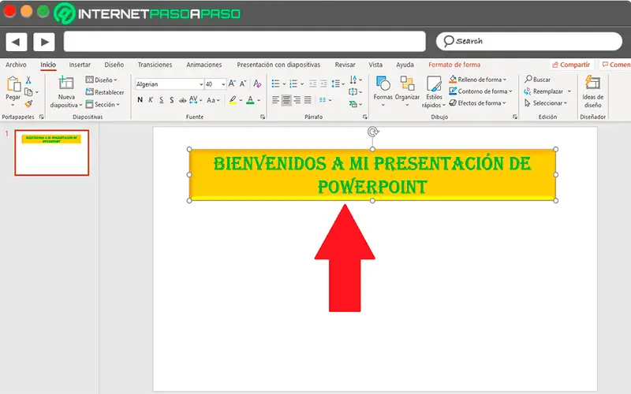Click the Compartir share button

point(571,65)
